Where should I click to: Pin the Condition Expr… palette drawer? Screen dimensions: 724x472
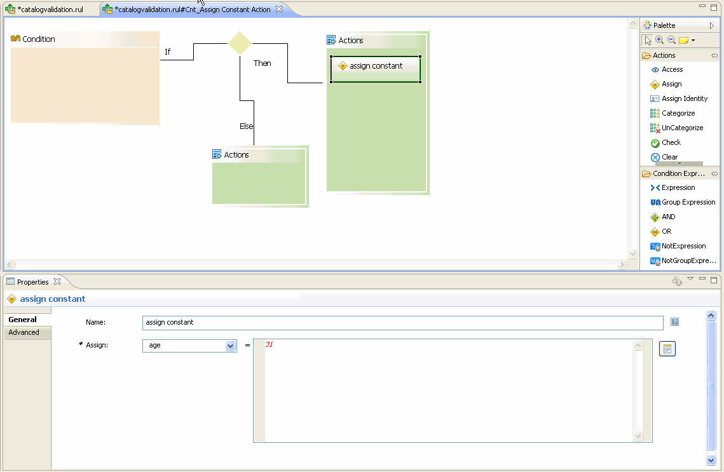click(714, 174)
